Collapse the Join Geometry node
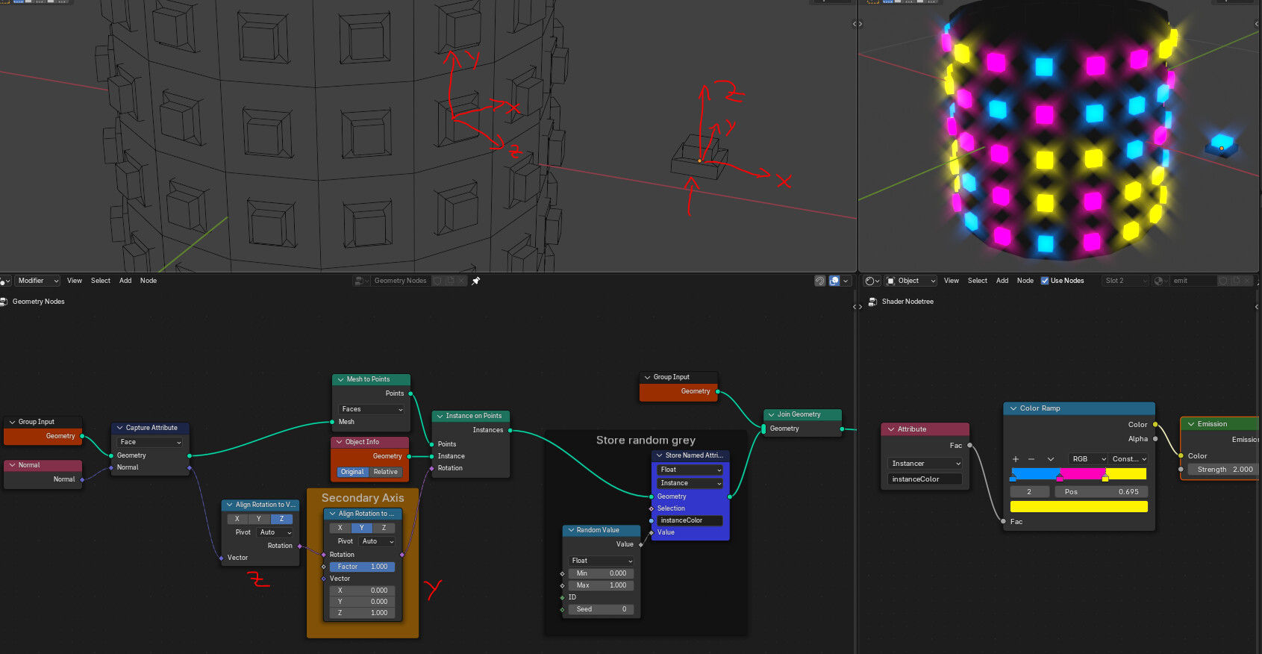This screenshot has width=1262, height=654. tap(771, 414)
